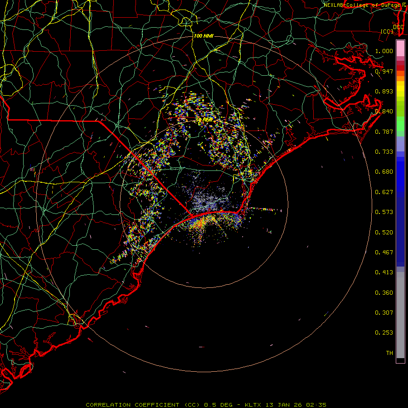Click the 0.627 scale label

click(x=384, y=192)
